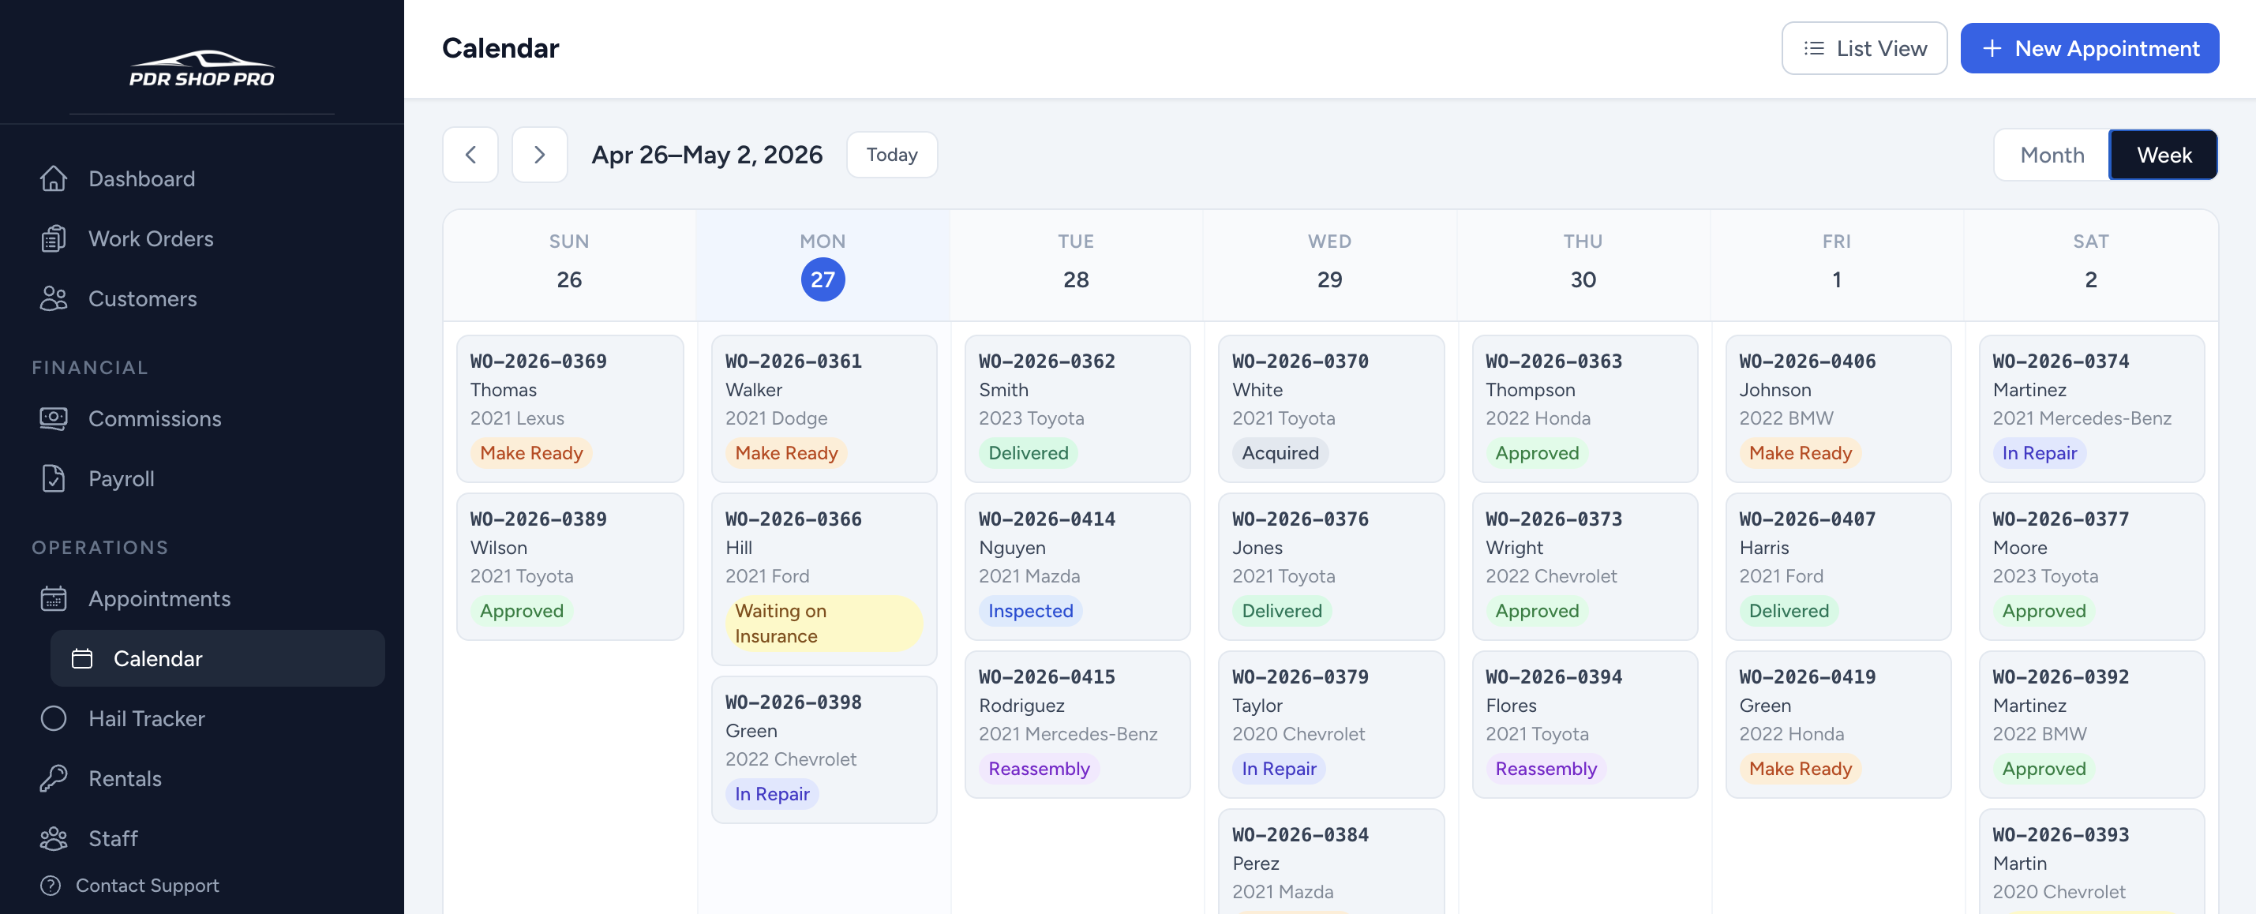
Task: Open work order WO-2026-0389 Wilson card
Action: [570, 567]
